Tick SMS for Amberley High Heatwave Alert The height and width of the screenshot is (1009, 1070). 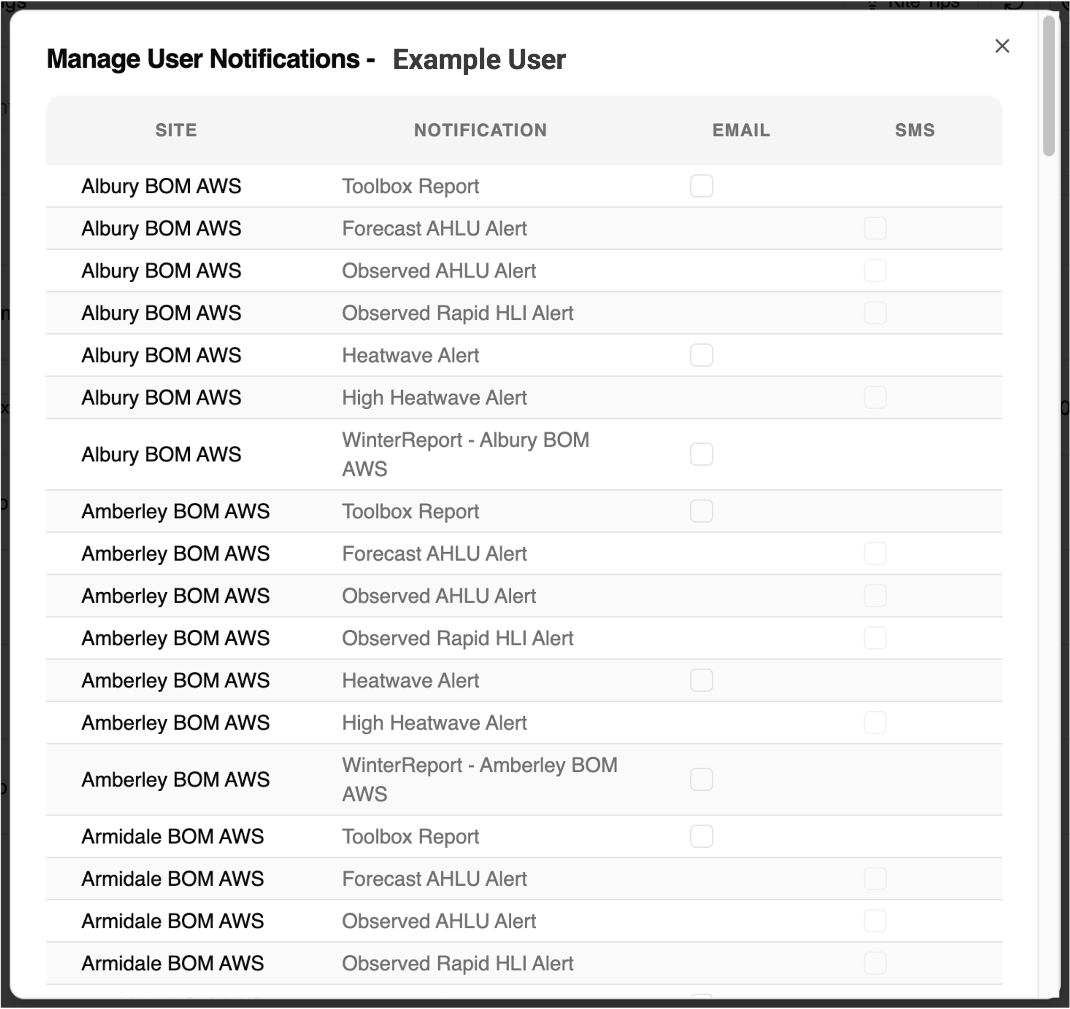pyautogui.click(x=875, y=723)
